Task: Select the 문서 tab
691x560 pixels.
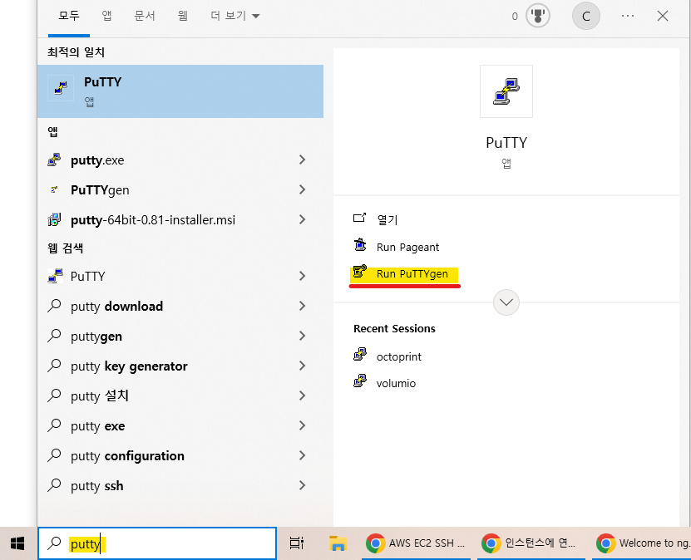Action: click(145, 16)
